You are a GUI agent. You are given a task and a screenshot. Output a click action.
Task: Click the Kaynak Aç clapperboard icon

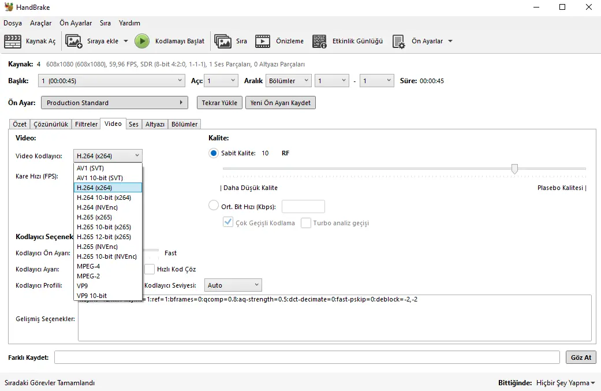tap(13, 41)
